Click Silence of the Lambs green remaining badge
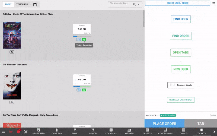Screen dimensions: 217x136 click(84, 90)
